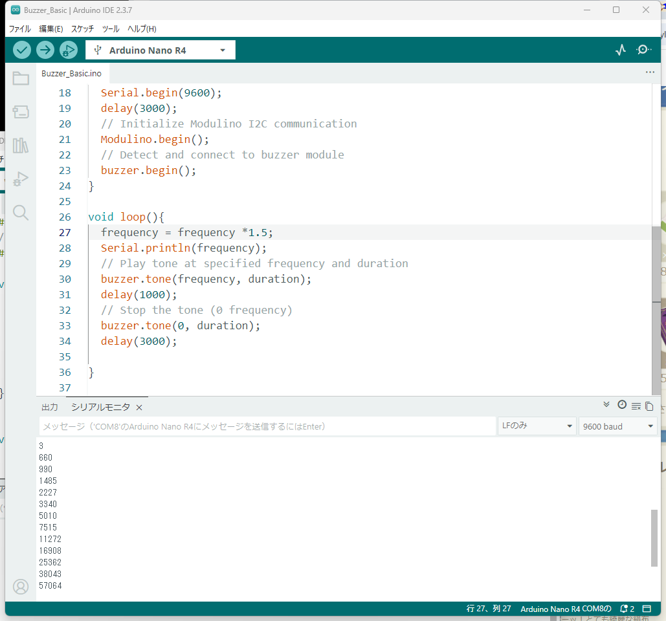Open the 9600 baud rate dropdown
The image size is (666, 621).
617,426
